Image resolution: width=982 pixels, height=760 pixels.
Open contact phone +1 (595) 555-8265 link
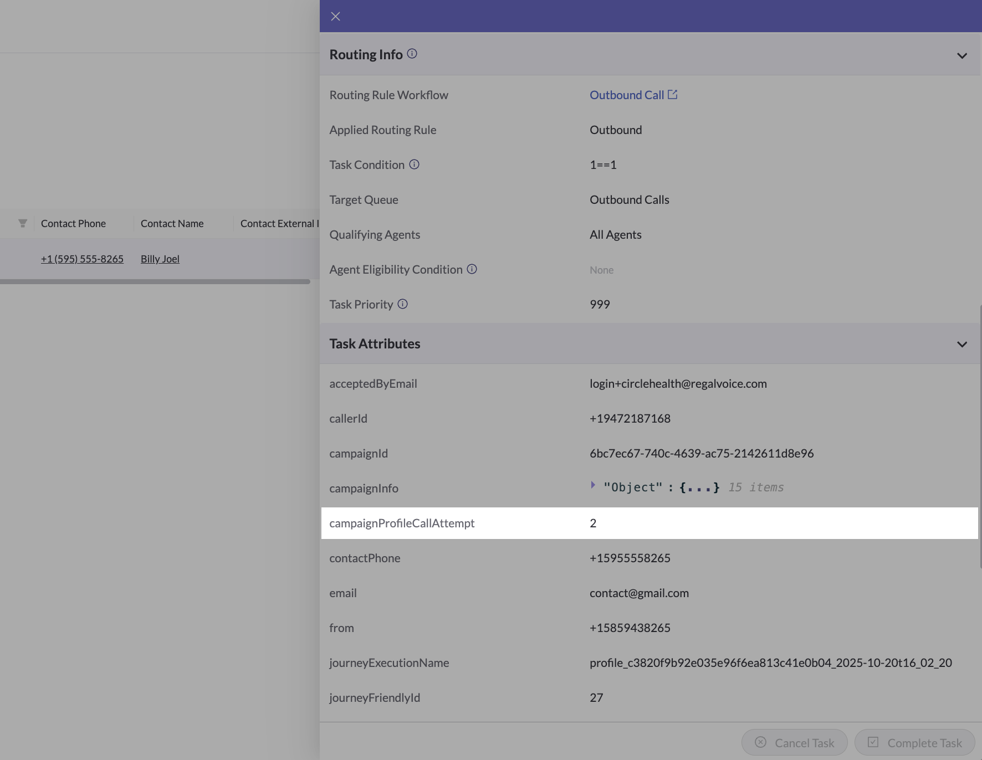(x=82, y=259)
